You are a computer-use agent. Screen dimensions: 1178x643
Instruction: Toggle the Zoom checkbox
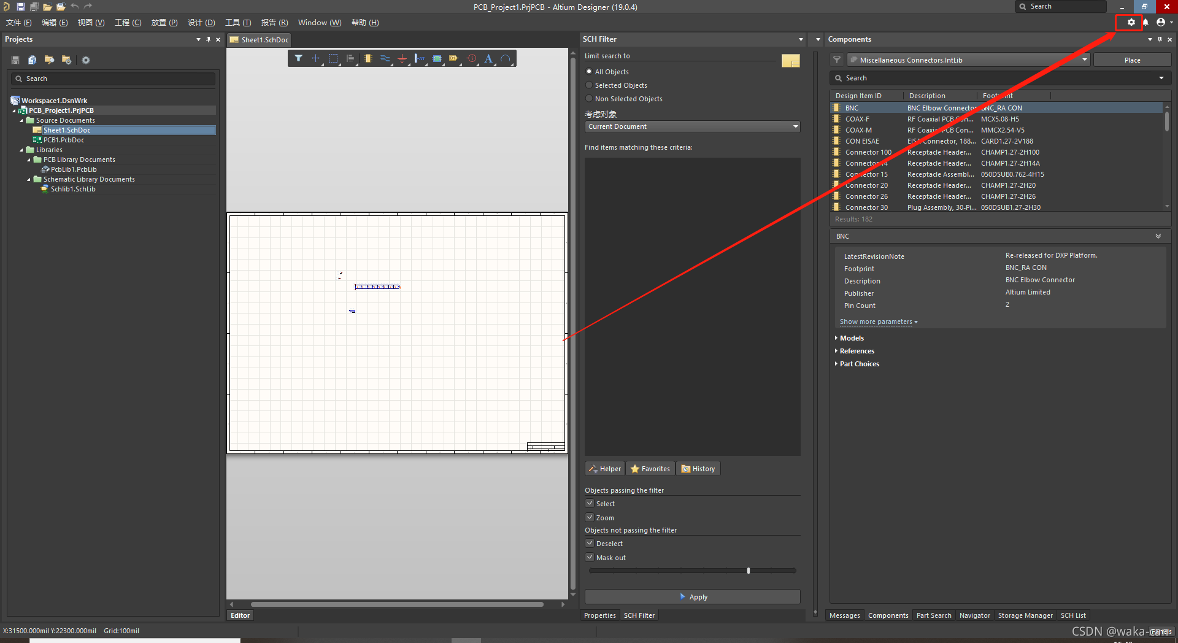590,517
